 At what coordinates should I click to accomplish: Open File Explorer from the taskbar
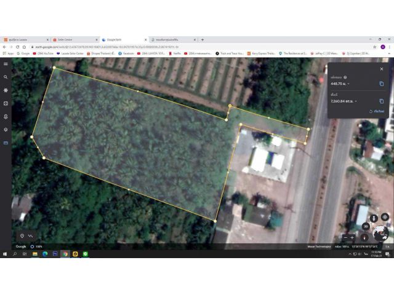point(35,254)
